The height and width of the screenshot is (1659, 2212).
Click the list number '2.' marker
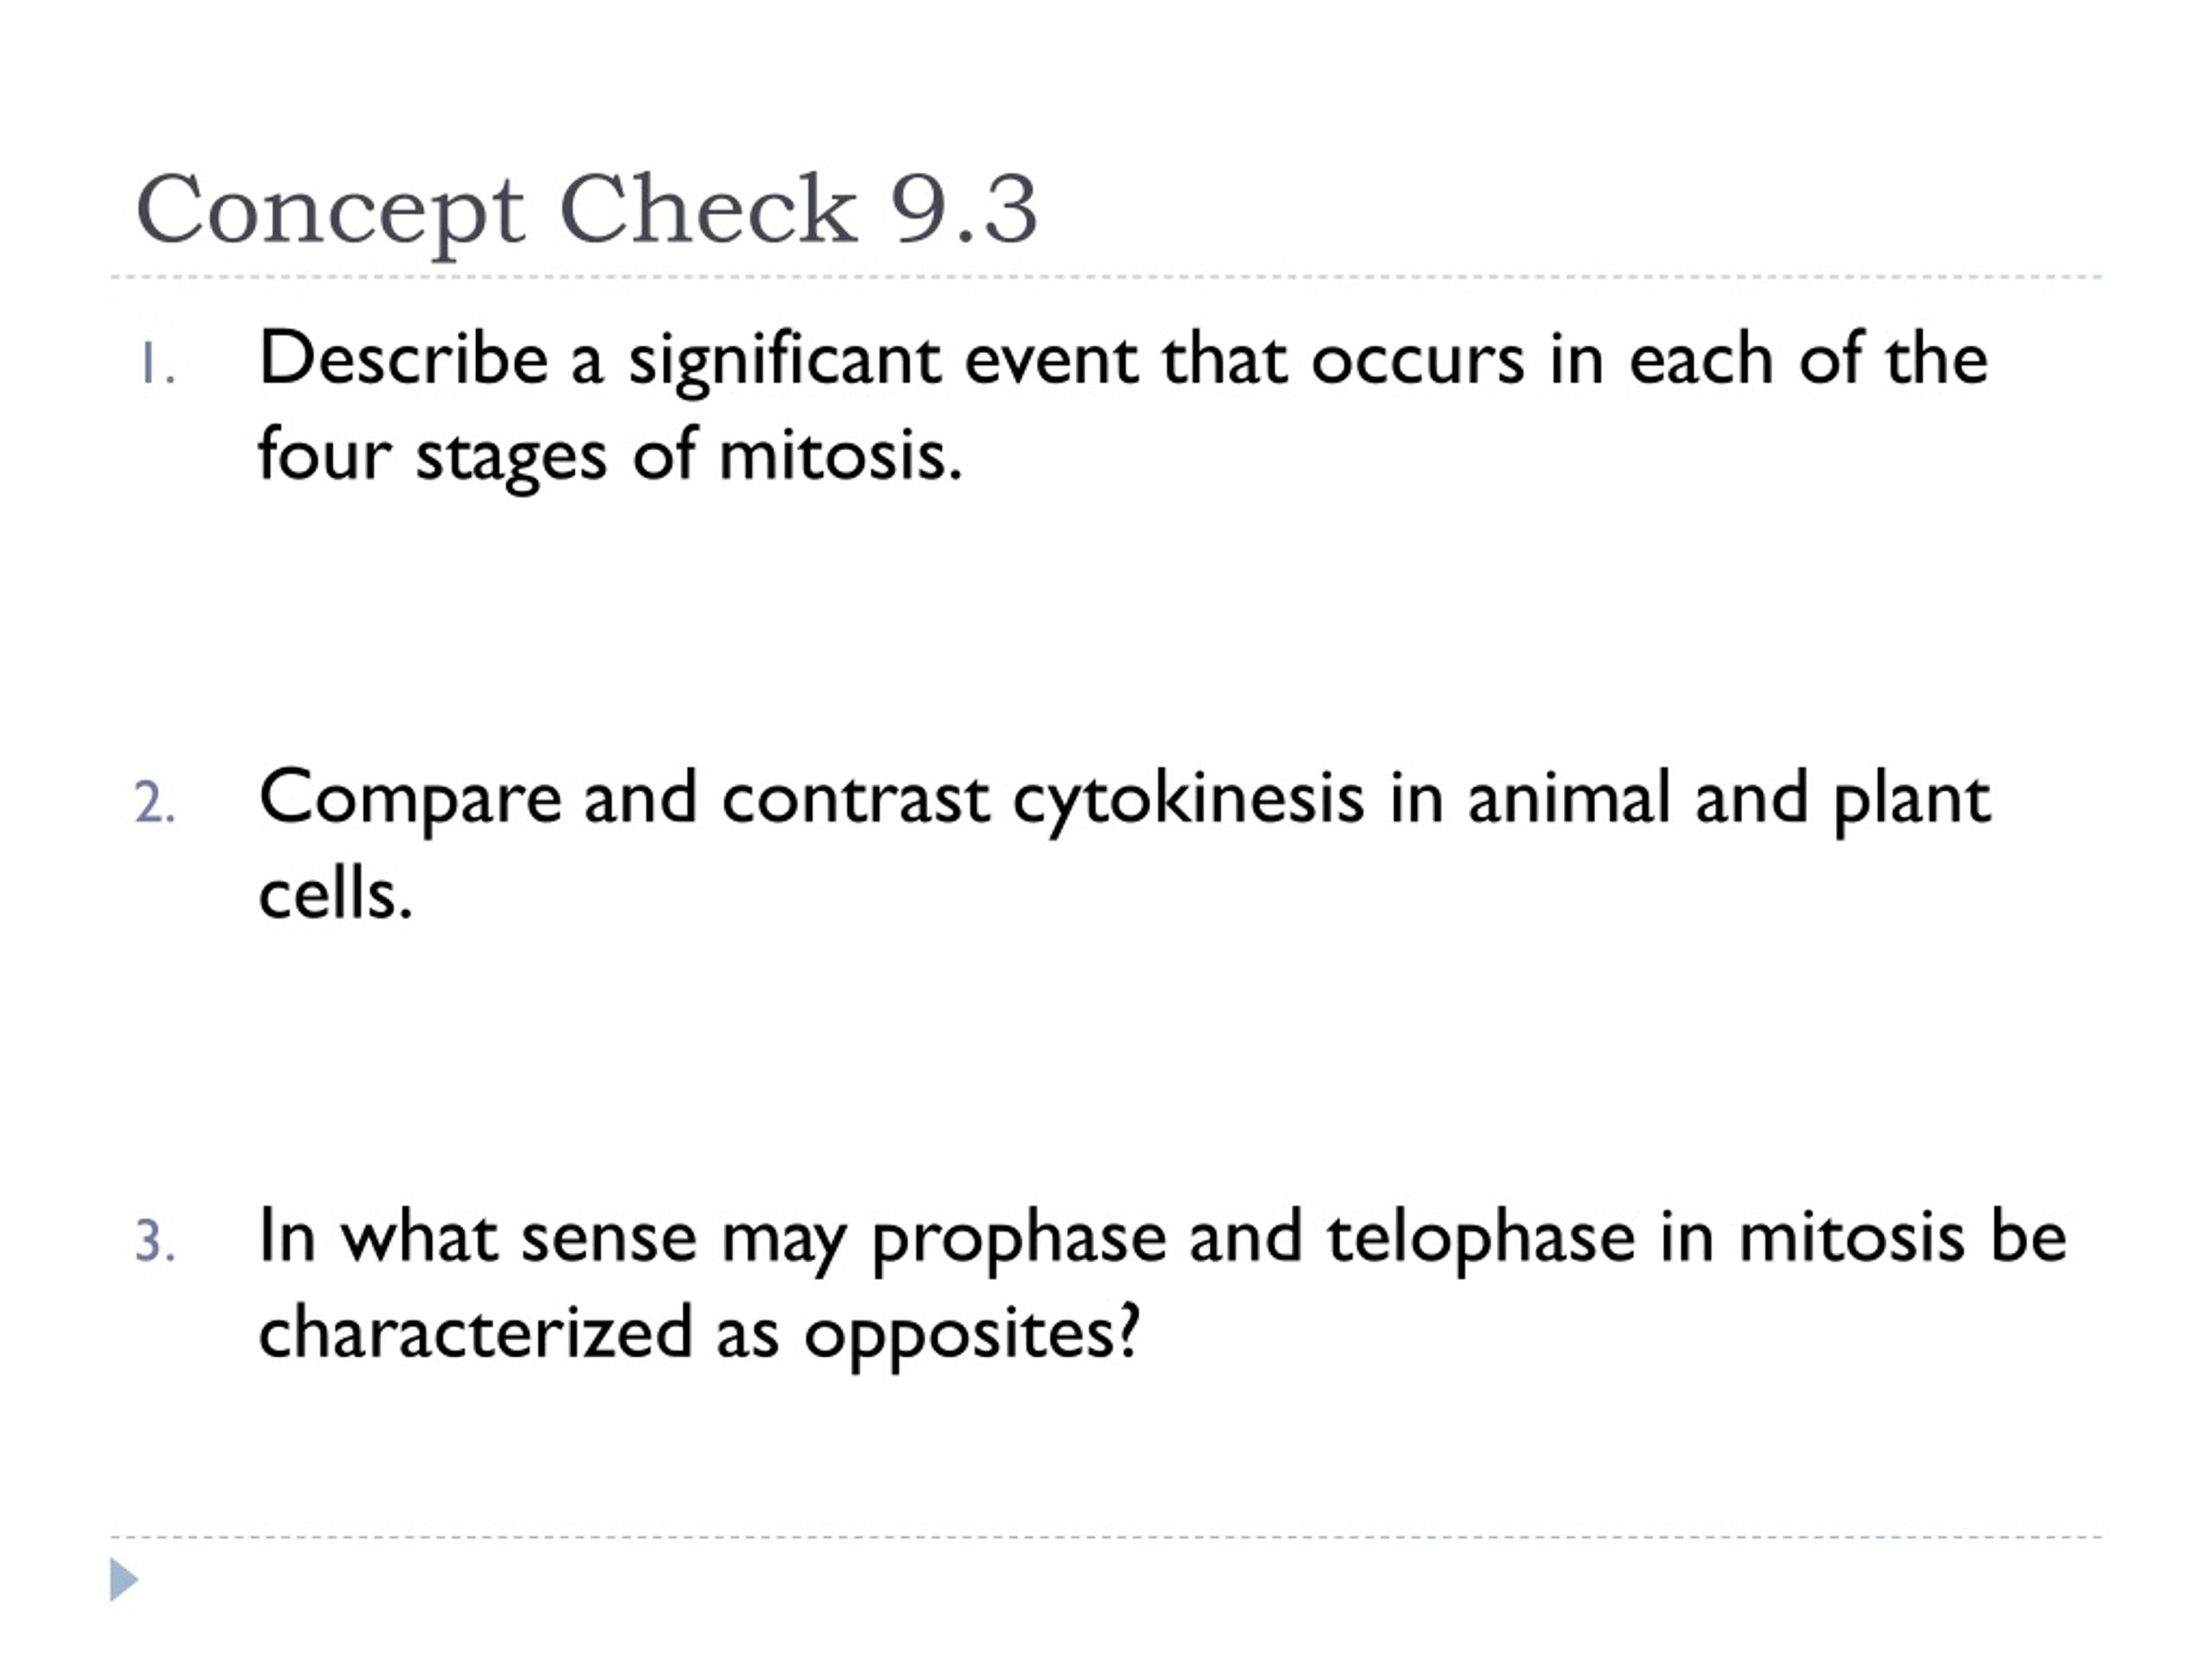pyautogui.click(x=155, y=804)
